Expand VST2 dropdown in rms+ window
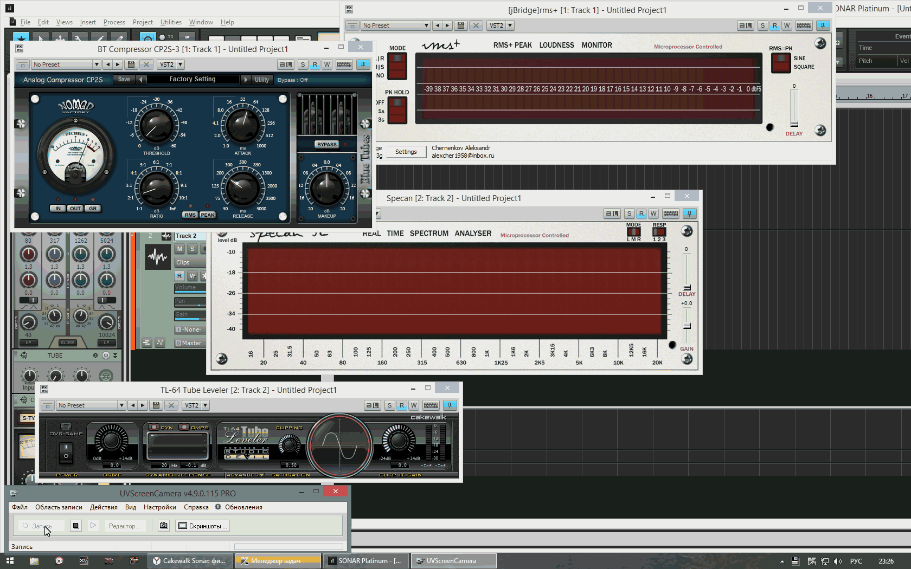 [510, 25]
